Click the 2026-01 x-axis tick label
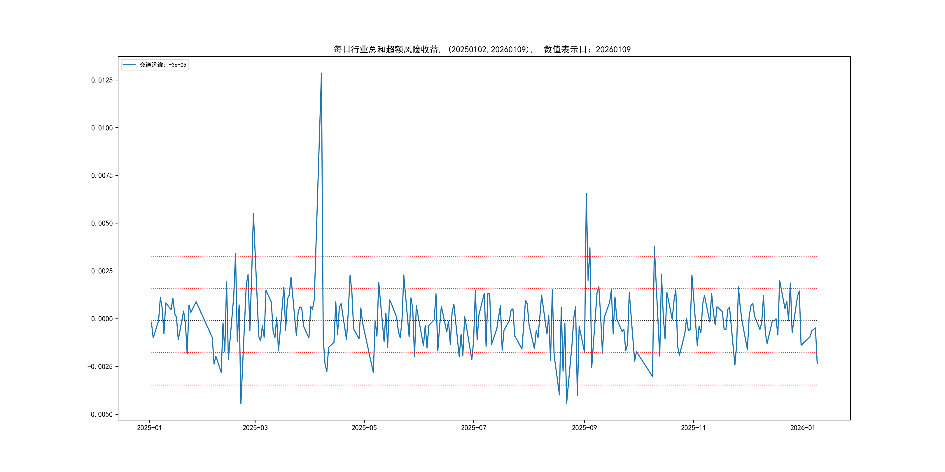 coord(802,428)
